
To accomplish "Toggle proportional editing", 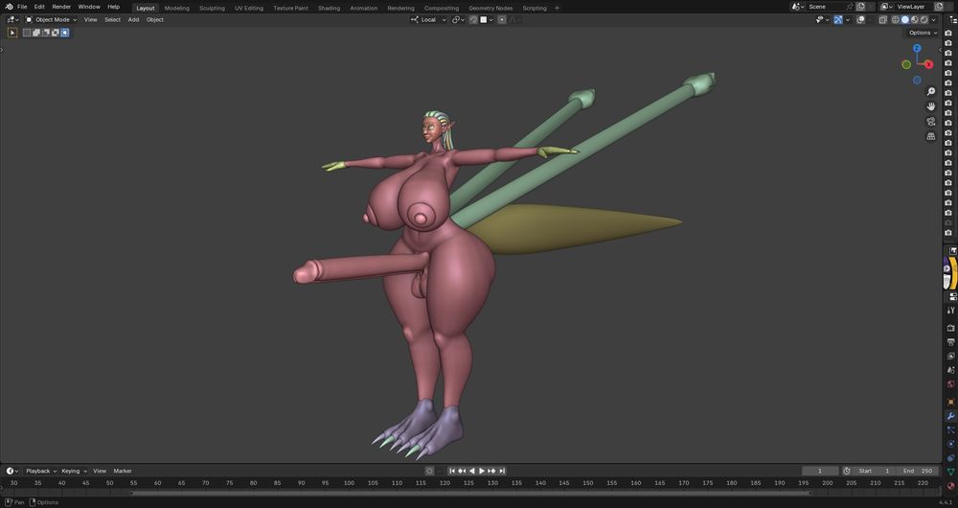I will 502,19.
